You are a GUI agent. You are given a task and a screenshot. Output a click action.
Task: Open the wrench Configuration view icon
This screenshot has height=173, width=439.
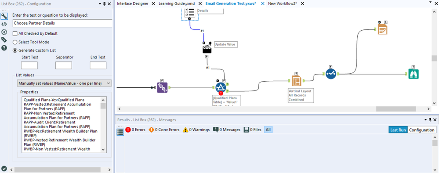coord(4,16)
